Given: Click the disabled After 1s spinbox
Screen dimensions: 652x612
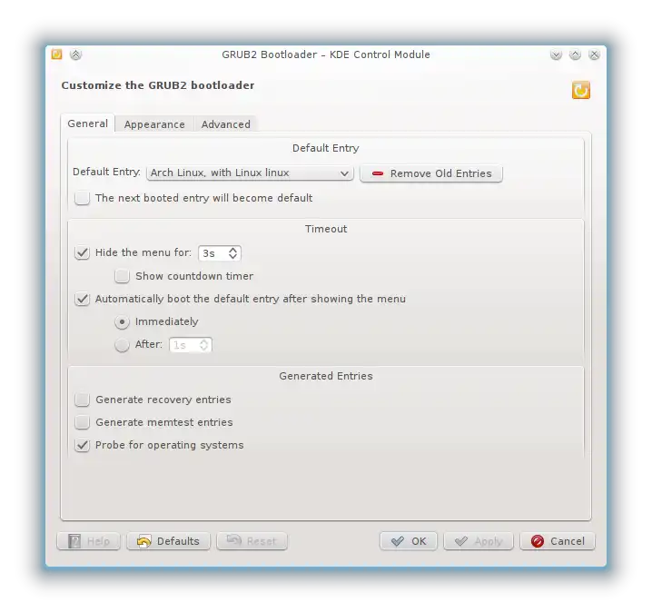Looking at the screenshot, I should point(191,345).
